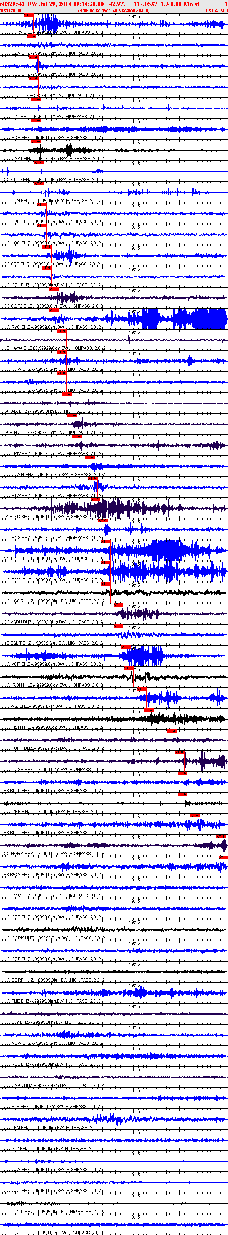Click the red pick marker above NORM trace

click(x=221, y=837)
